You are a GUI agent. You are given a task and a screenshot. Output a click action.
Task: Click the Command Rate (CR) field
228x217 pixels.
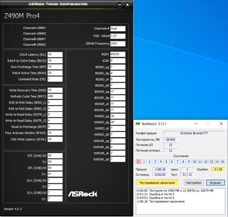click(55, 79)
